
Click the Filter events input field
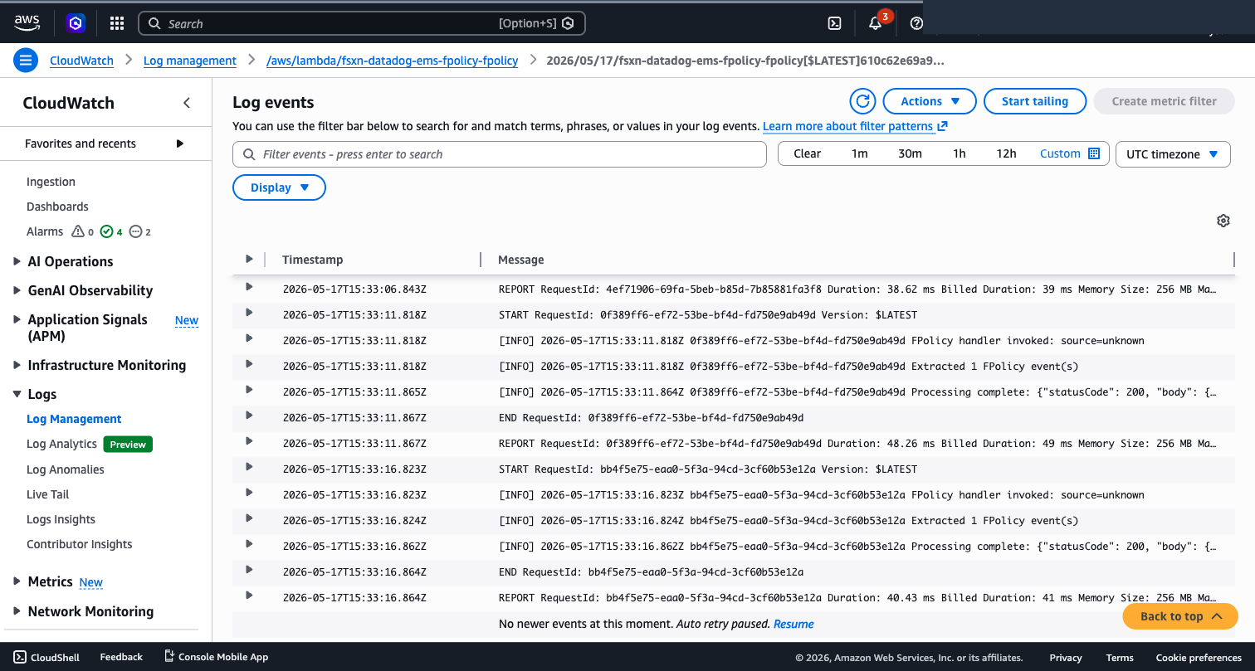click(500, 154)
